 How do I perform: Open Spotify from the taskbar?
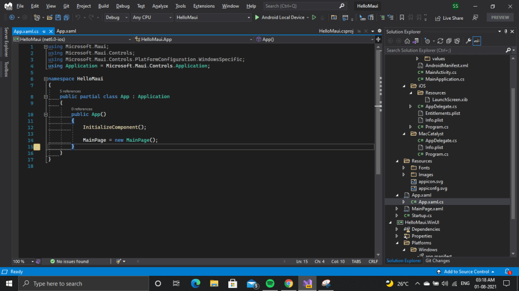coord(270,283)
